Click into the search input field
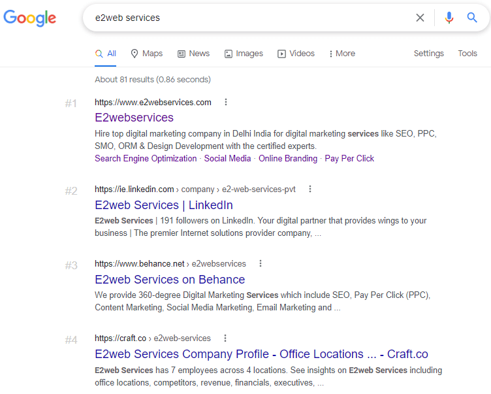491x394 pixels. pyautogui.click(x=248, y=18)
